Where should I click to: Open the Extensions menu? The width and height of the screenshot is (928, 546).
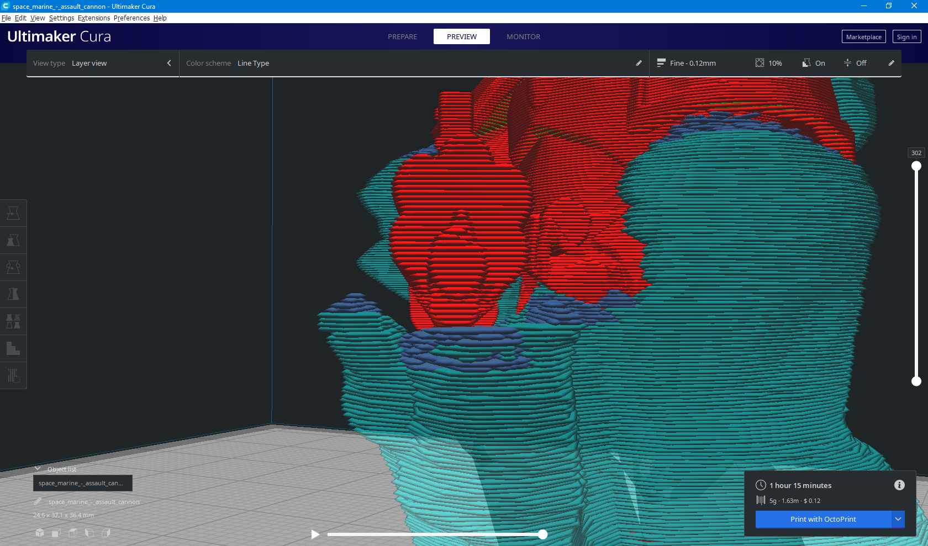(x=94, y=18)
